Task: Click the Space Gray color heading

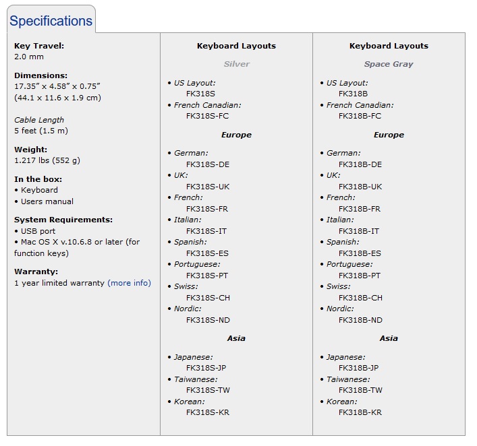Action: point(389,64)
